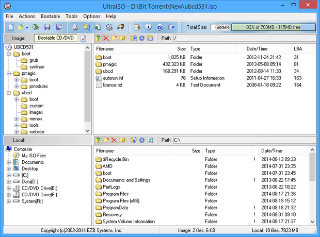Screen dimensions: 320x237
Task: Click the boot info checkmark icon beside Bootable CD/DVD
Action: tap(83, 38)
